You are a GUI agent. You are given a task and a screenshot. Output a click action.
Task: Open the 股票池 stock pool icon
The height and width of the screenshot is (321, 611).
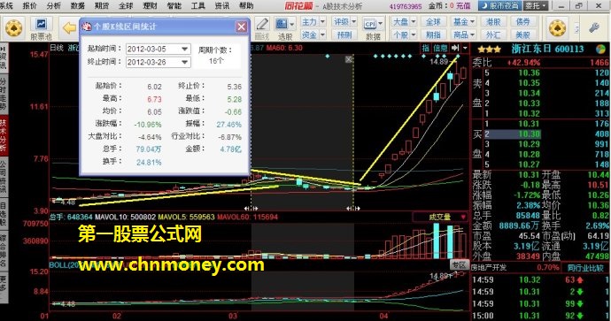coord(41,24)
